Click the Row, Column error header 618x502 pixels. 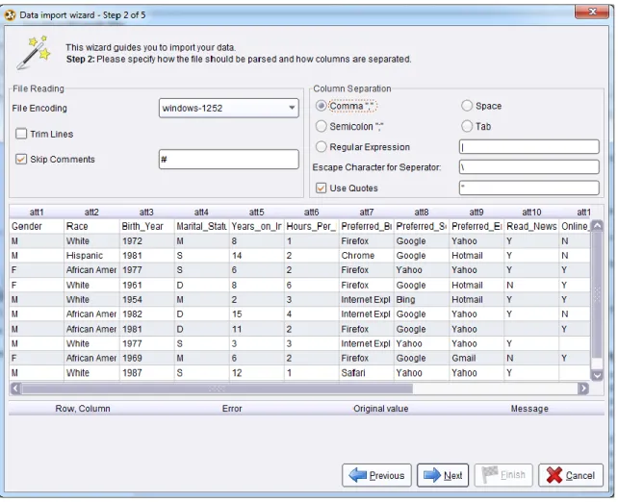point(83,409)
